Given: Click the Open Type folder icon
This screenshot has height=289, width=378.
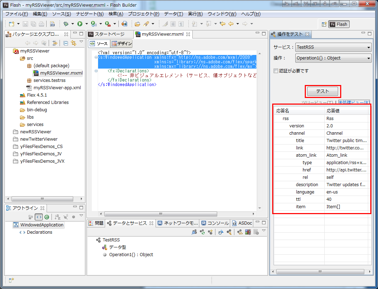Looking at the screenshot, I should [x=137, y=23].
